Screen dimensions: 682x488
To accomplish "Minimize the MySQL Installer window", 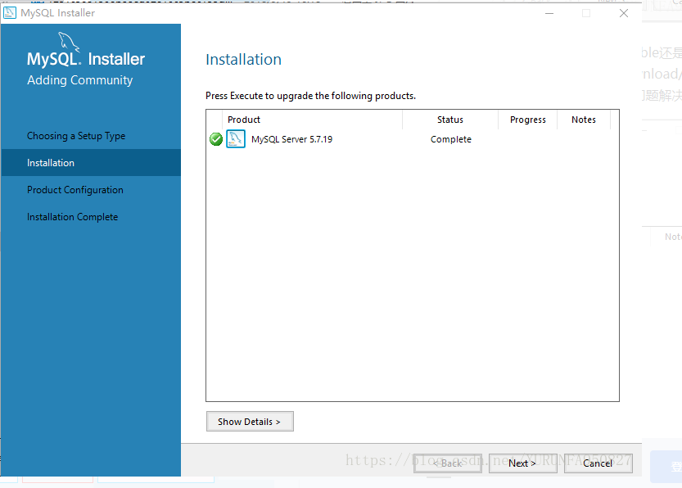I will pyautogui.click(x=549, y=13).
